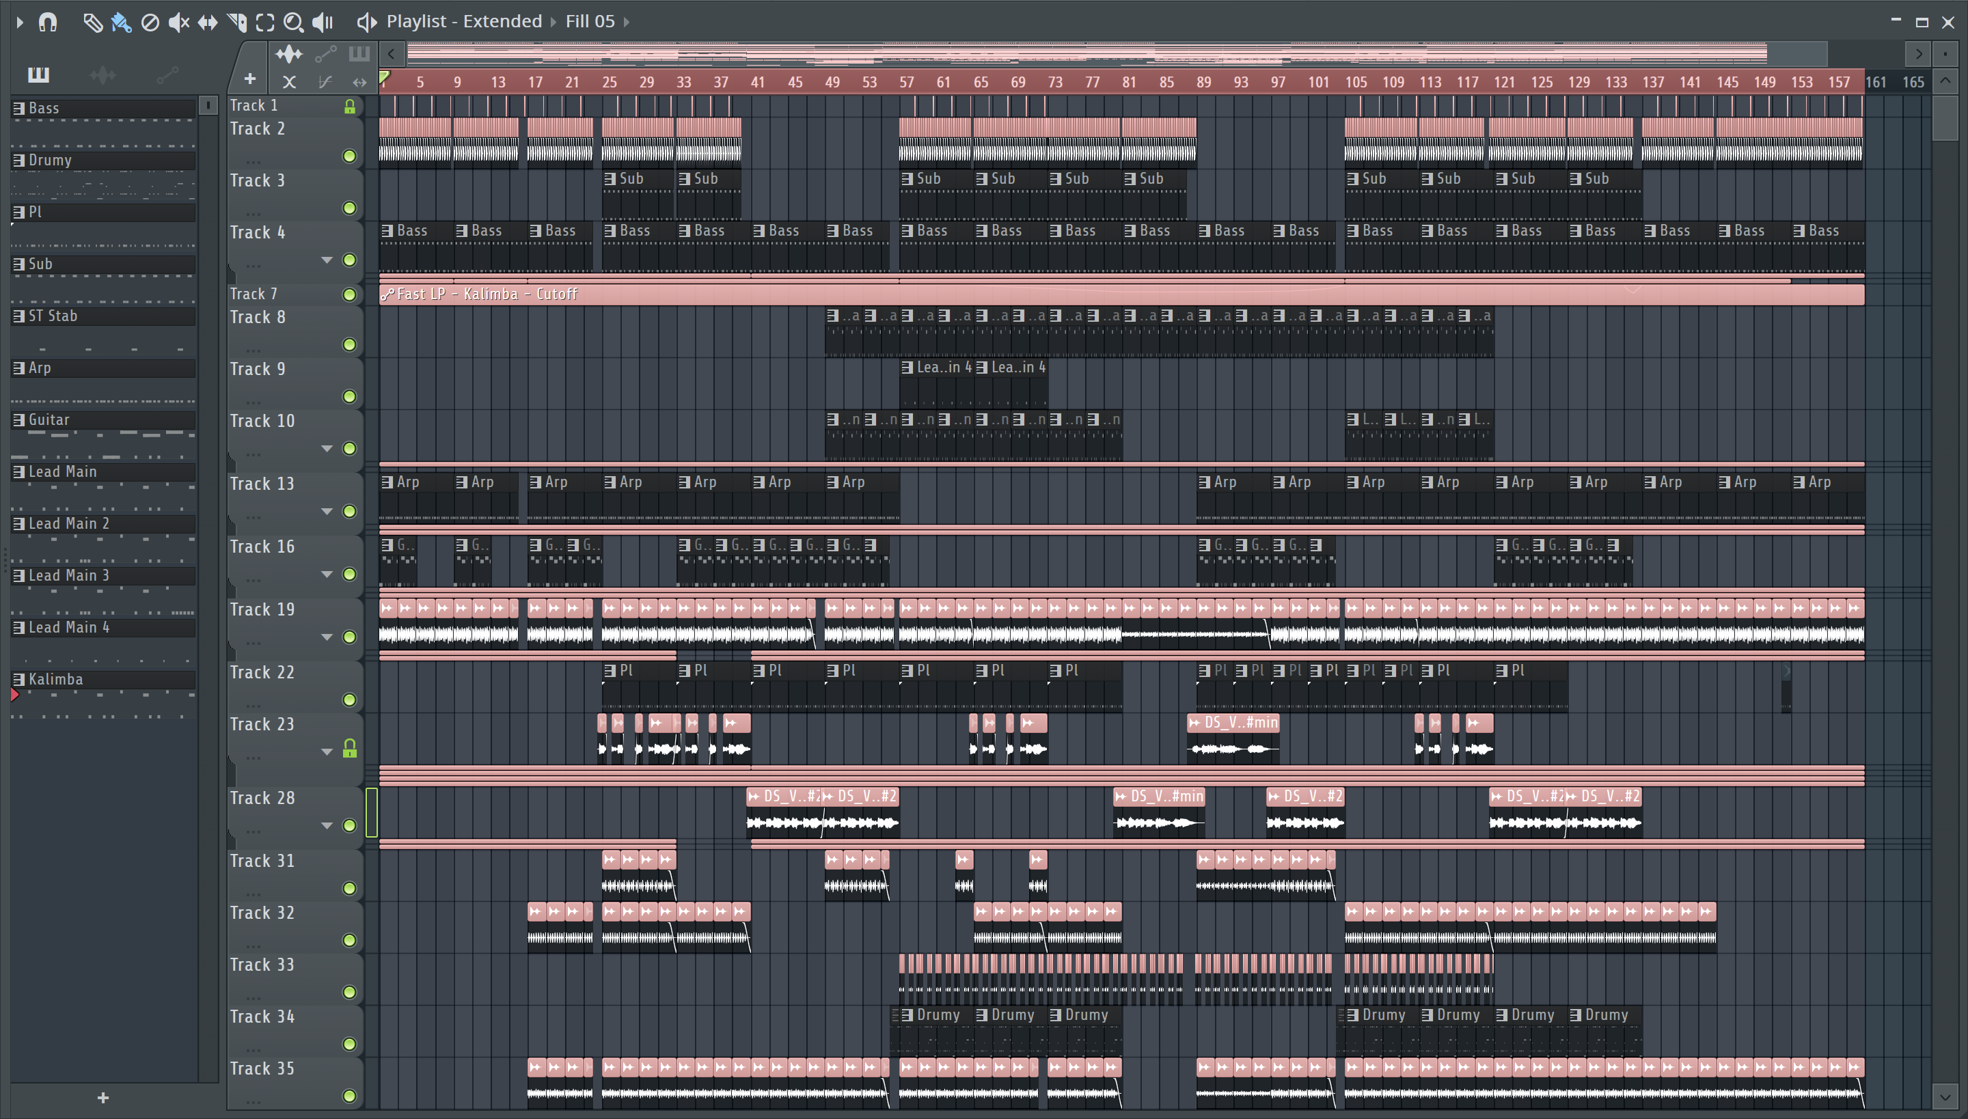Show patterns with the picker piano icon
Screen dimensions: 1968x1119
coord(38,74)
